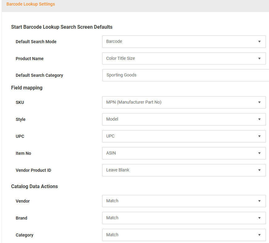Viewport: 269px width, 243px height.
Task: Open the Category catalog action dropdown
Action: [x=184, y=235]
